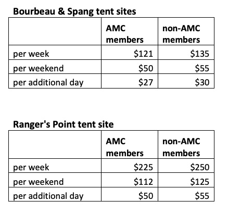Select the per week row label in first table

click(x=31, y=54)
